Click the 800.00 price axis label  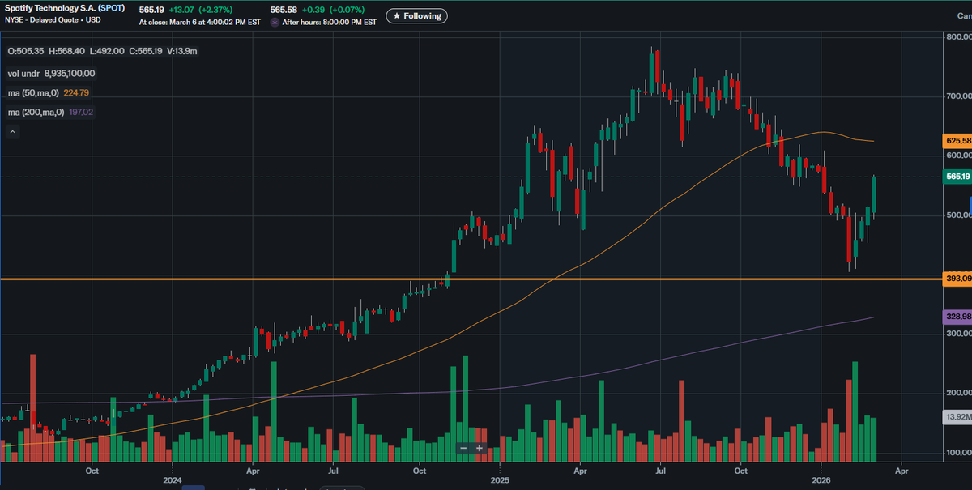958,37
